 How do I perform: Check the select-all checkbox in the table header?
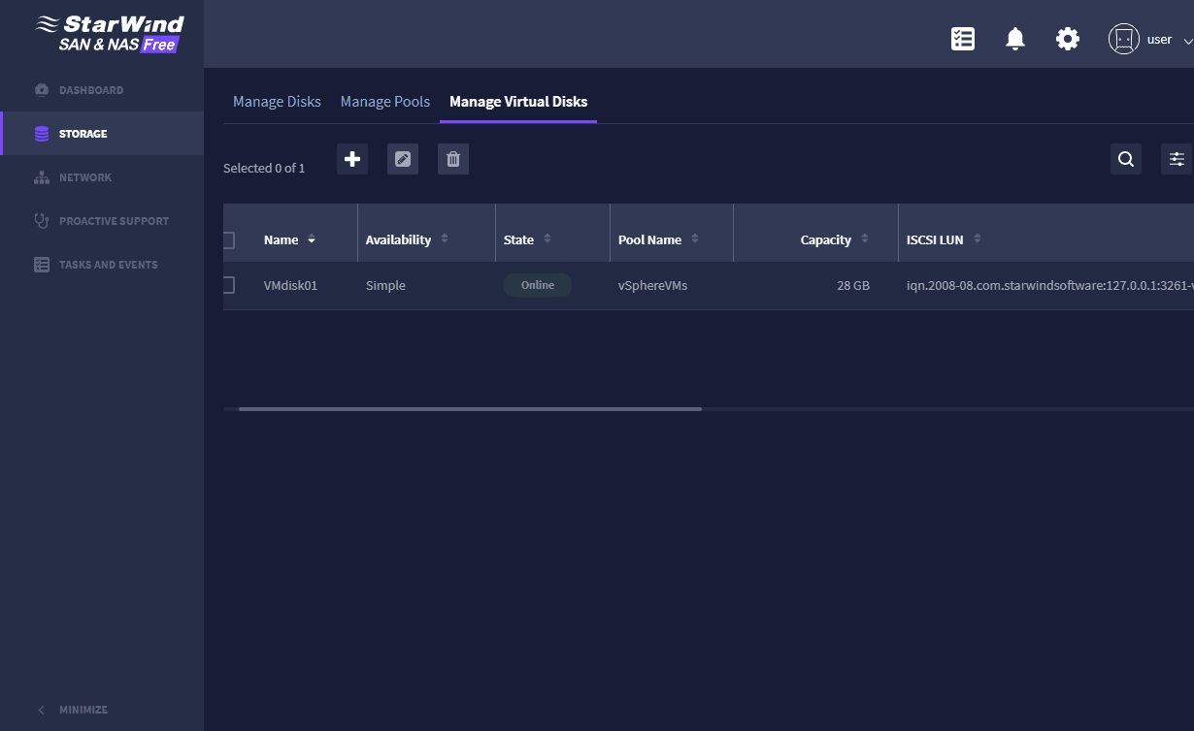coord(229,239)
